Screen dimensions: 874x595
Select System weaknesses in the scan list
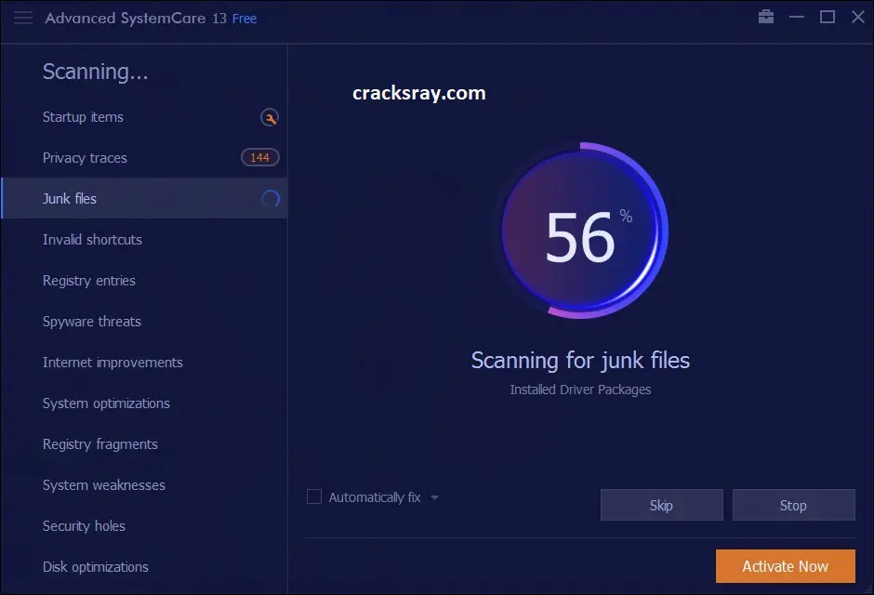pos(144,485)
